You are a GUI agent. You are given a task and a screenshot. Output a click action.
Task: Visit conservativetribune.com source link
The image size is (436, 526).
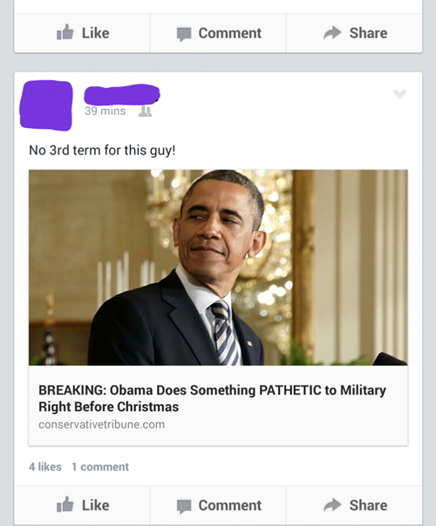click(101, 424)
